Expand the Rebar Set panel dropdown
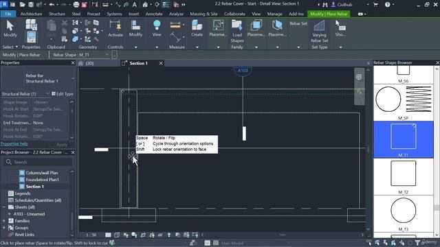The width and height of the screenshot is (440, 247). pyautogui.click(x=298, y=47)
